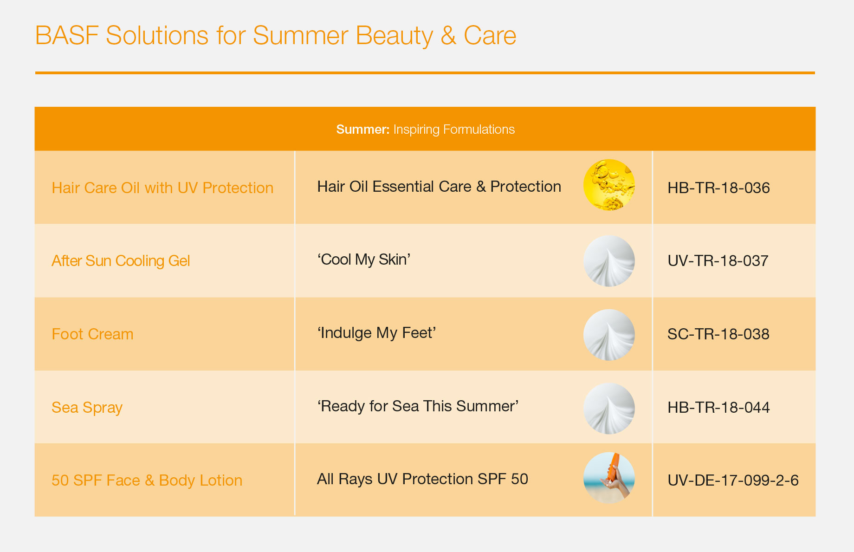The height and width of the screenshot is (552, 854).
Task: Click 'Ready for Sea This Summer' formulation name
Action: pyautogui.click(x=418, y=406)
